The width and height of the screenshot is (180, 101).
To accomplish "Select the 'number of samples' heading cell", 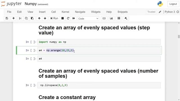I will coord(98,74).
